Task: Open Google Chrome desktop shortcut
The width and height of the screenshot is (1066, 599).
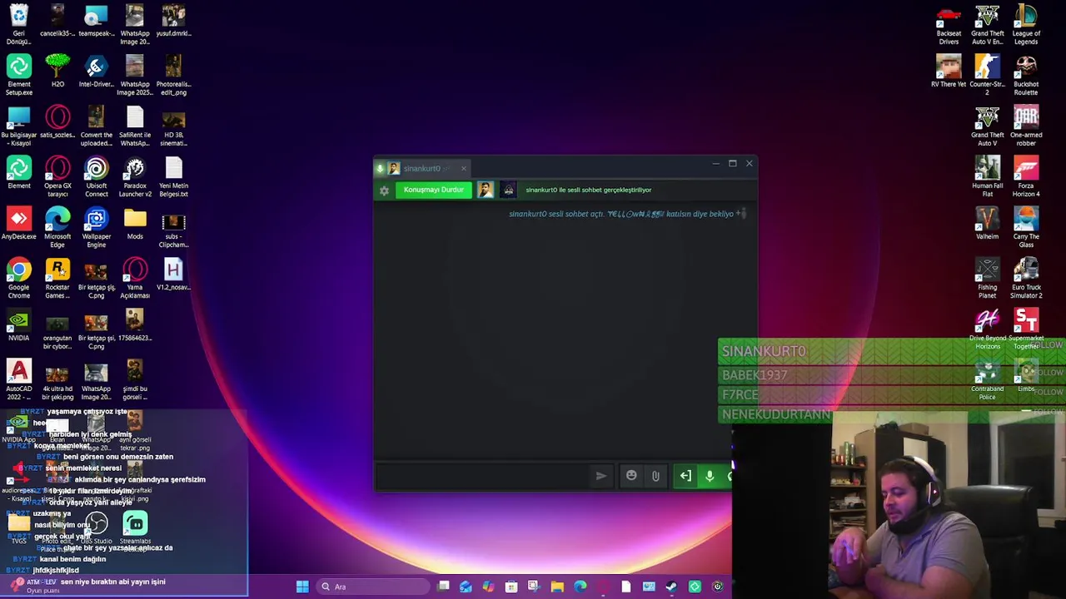Action: [x=18, y=279]
